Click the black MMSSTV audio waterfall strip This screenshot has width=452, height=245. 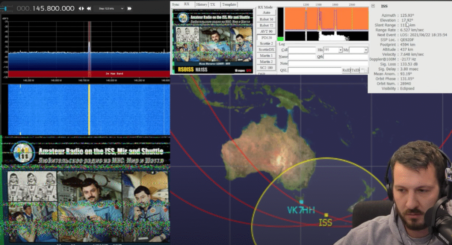pos(327,36)
